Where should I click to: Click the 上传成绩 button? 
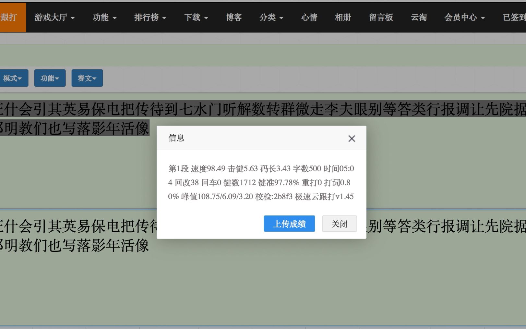289,224
